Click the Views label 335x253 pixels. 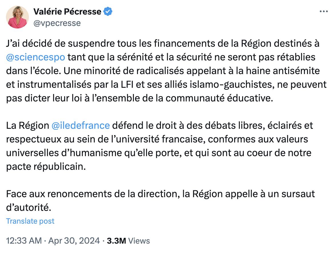pos(139,241)
